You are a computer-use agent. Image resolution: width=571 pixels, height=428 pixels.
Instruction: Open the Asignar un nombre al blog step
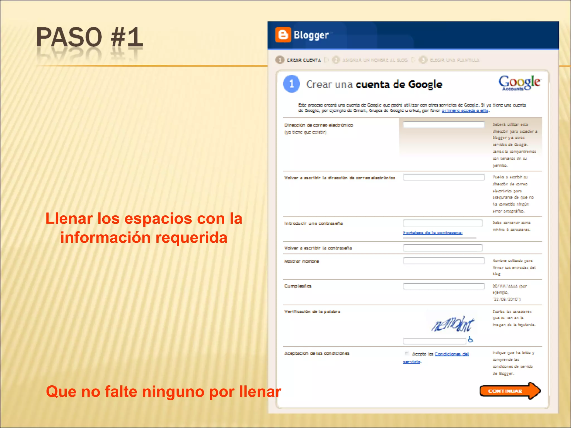(375, 60)
